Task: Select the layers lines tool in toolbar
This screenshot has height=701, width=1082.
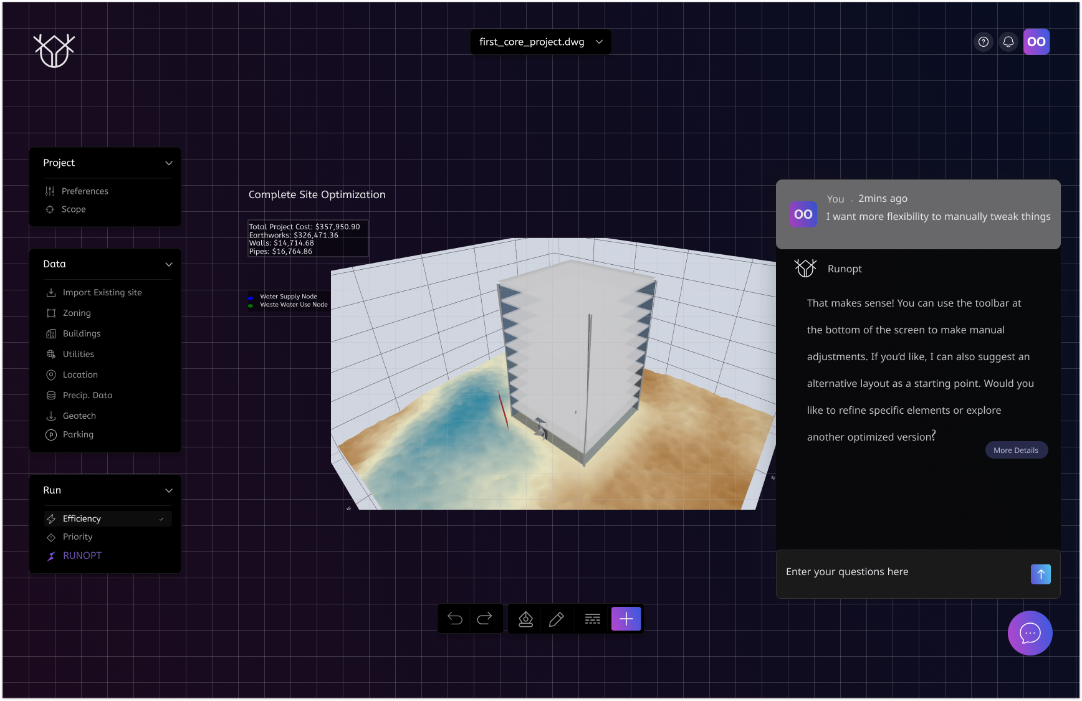Action: pyautogui.click(x=592, y=619)
